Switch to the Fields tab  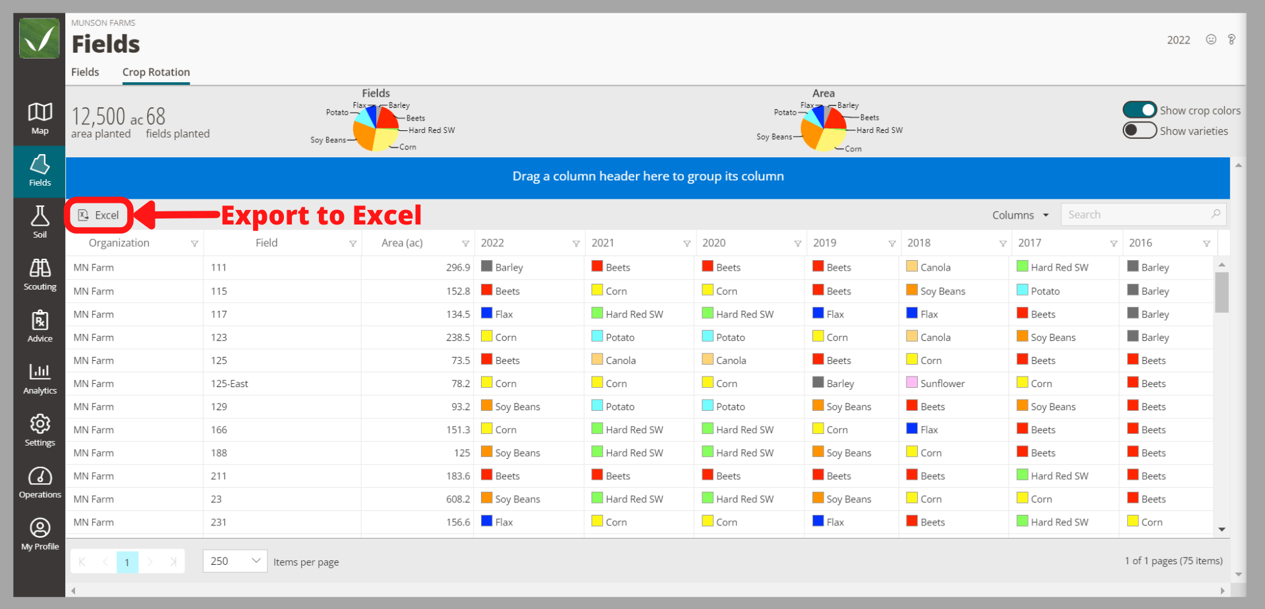point(85,72)
